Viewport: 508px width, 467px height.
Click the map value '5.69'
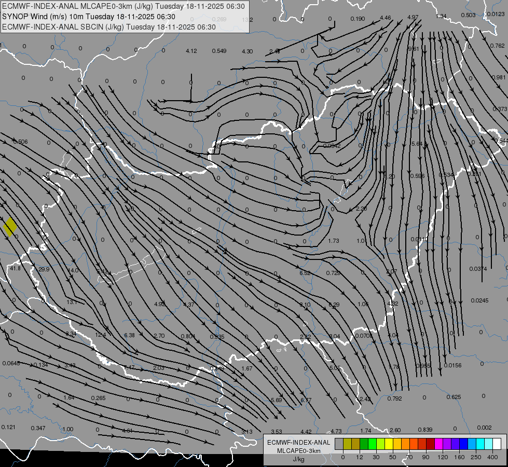277,400
